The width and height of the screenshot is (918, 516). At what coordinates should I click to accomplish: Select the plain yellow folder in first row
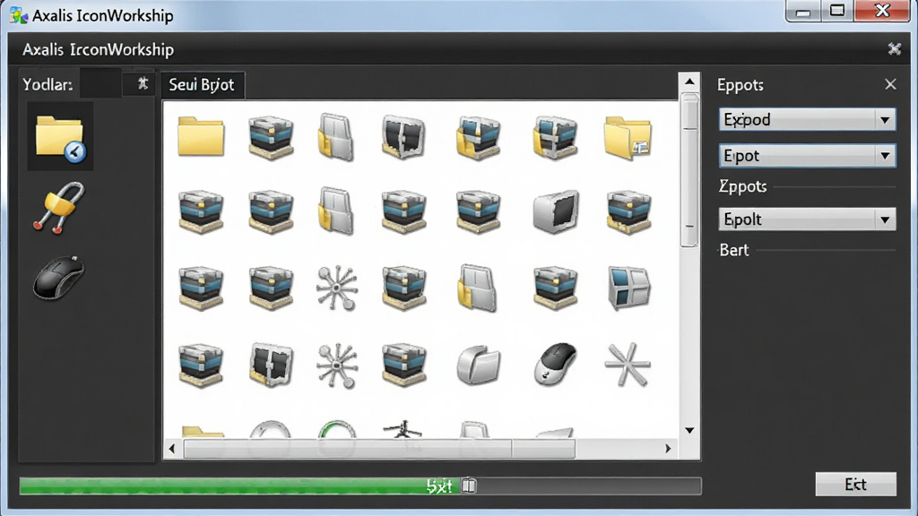pos(201,136)
